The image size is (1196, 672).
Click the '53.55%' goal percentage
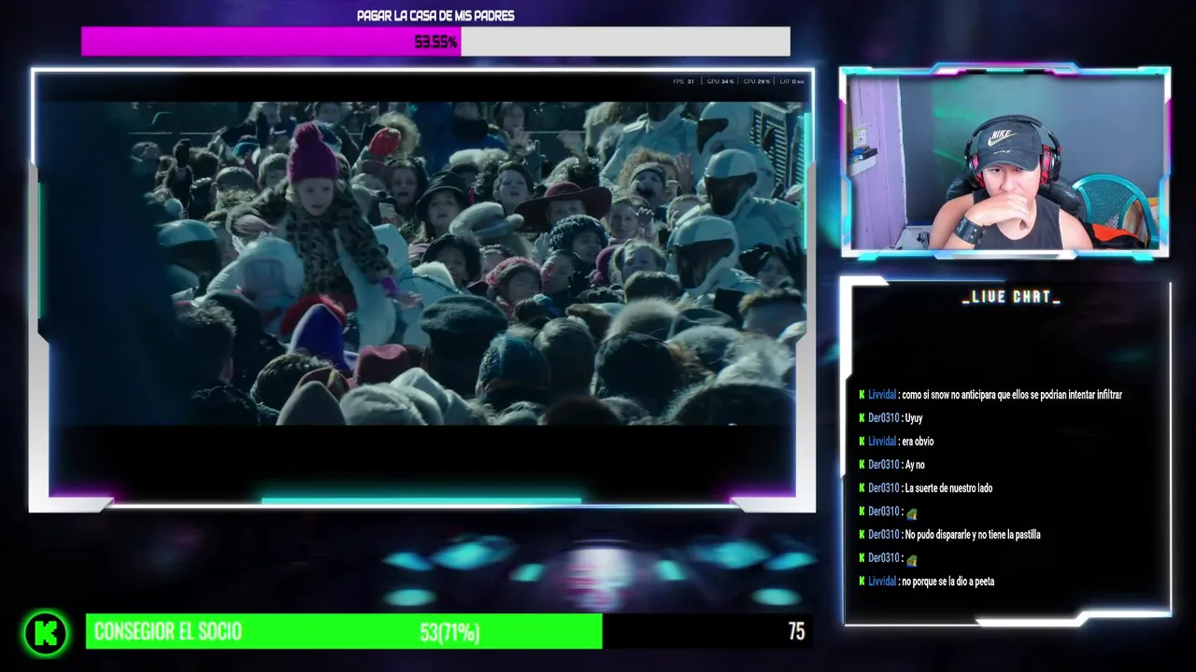[x=435, y=42]
